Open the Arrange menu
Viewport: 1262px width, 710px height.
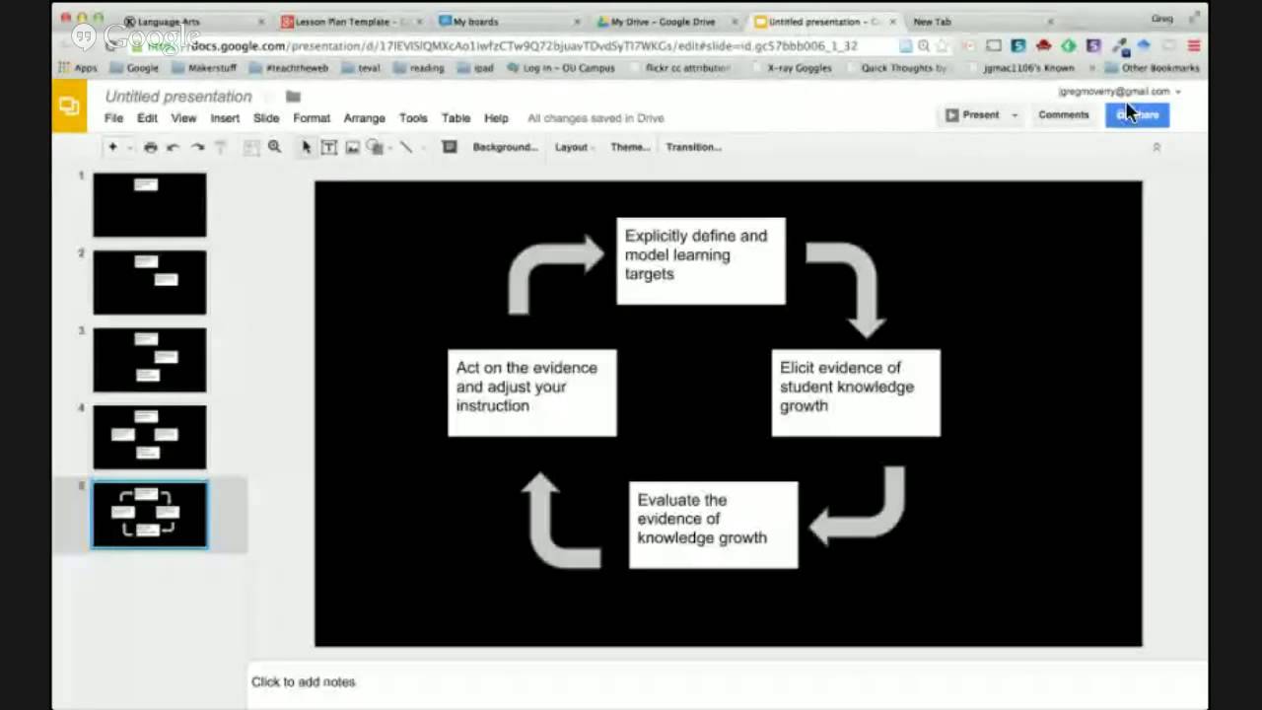tap(364, 118)
